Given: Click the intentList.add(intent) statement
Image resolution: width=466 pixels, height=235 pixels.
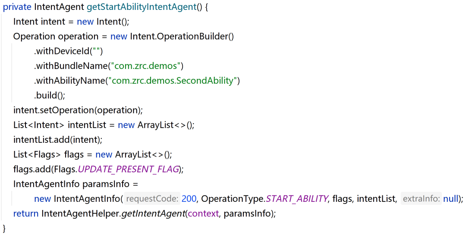Looking at the screenshot, I should (x=58, y=140).
